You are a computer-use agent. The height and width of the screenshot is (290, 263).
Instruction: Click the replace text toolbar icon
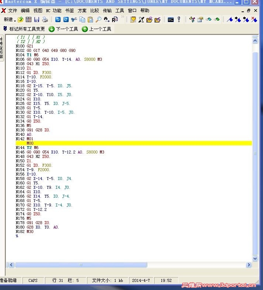[115, 20]
